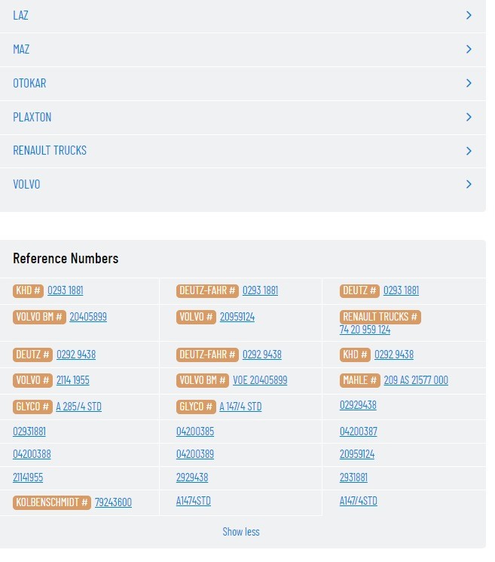Image resolution: width=495 pixels, height=562 pixels.
Task: Open VOLVO BM reference 20405899
Action: pos(88,317)
